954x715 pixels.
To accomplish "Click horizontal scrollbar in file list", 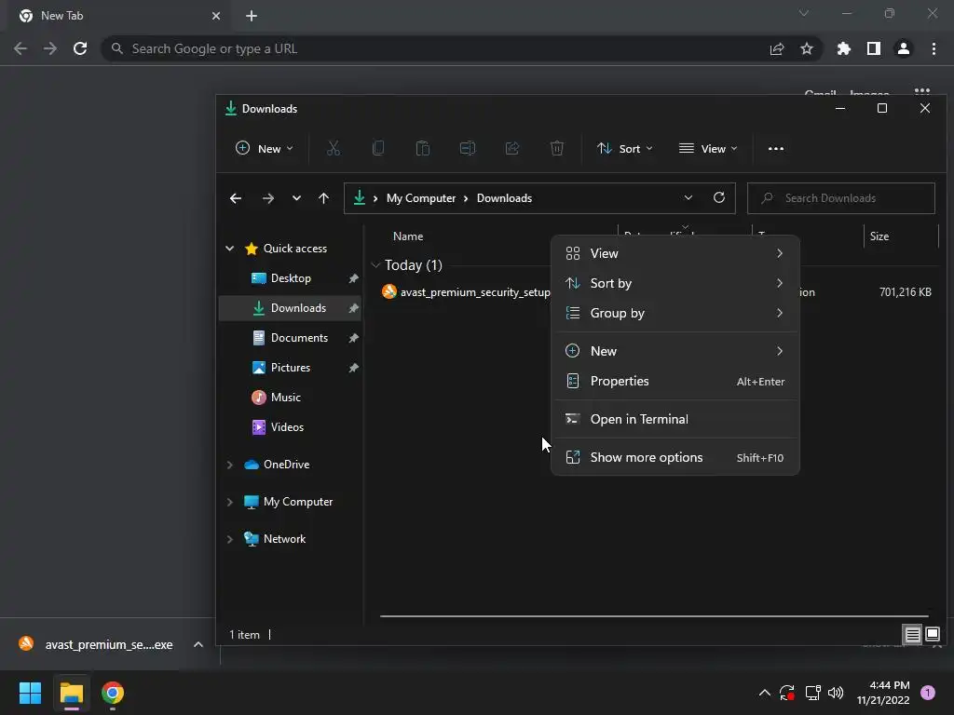I will click(654, 616).
